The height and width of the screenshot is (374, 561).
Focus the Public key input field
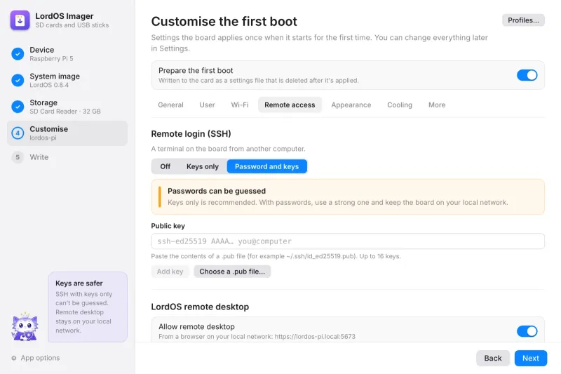(348, 241)
